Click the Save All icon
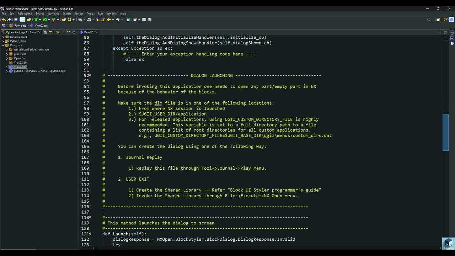The height and width of the screenshot is (256, 455). pos(149,20)
